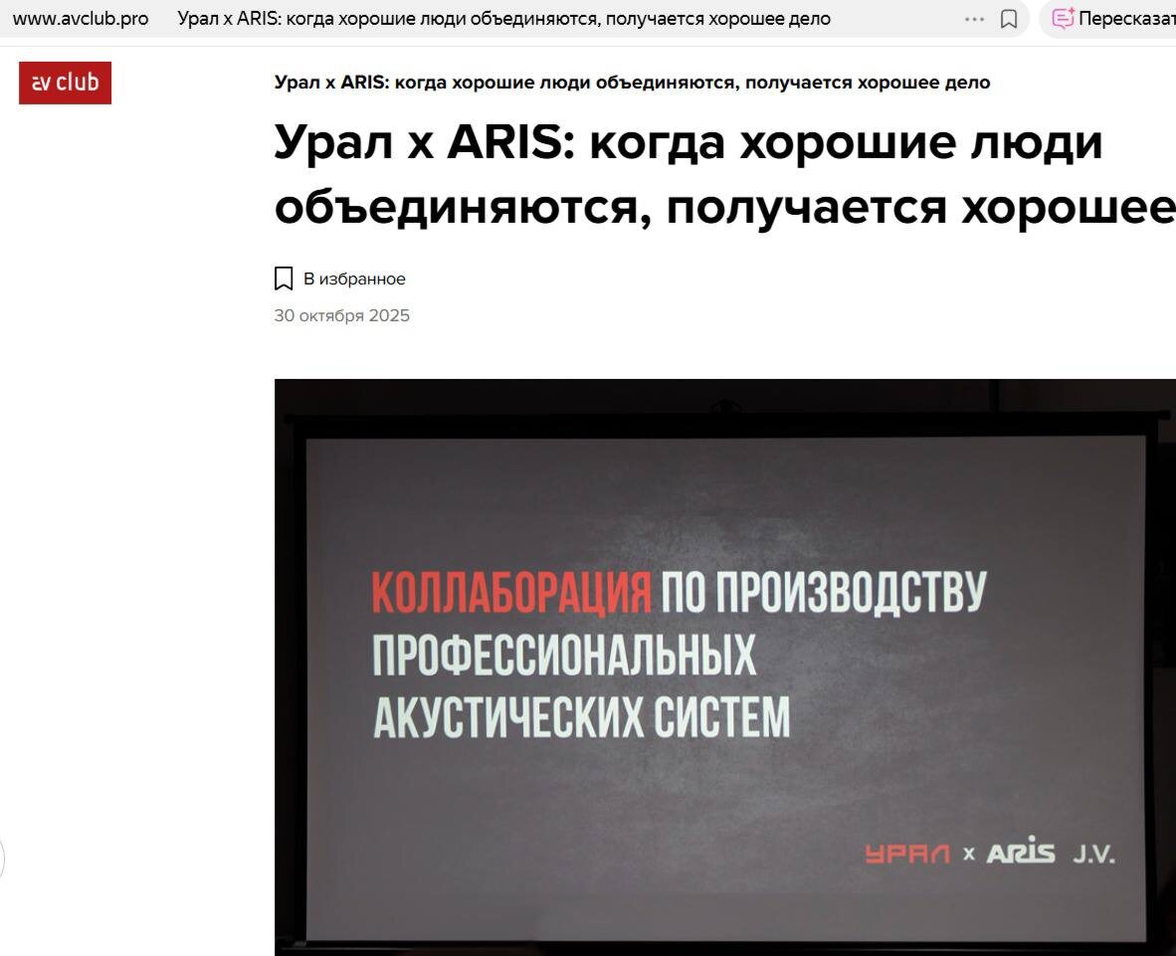This screenshot has width=1176, height=956.
Task: Click the red КОЛЛАБОРАЦИЯ word in slide
Action: pos(511,592)
